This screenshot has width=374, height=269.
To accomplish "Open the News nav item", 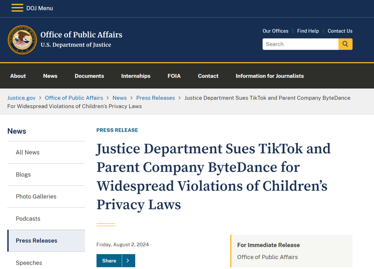I will pos(50,76).
